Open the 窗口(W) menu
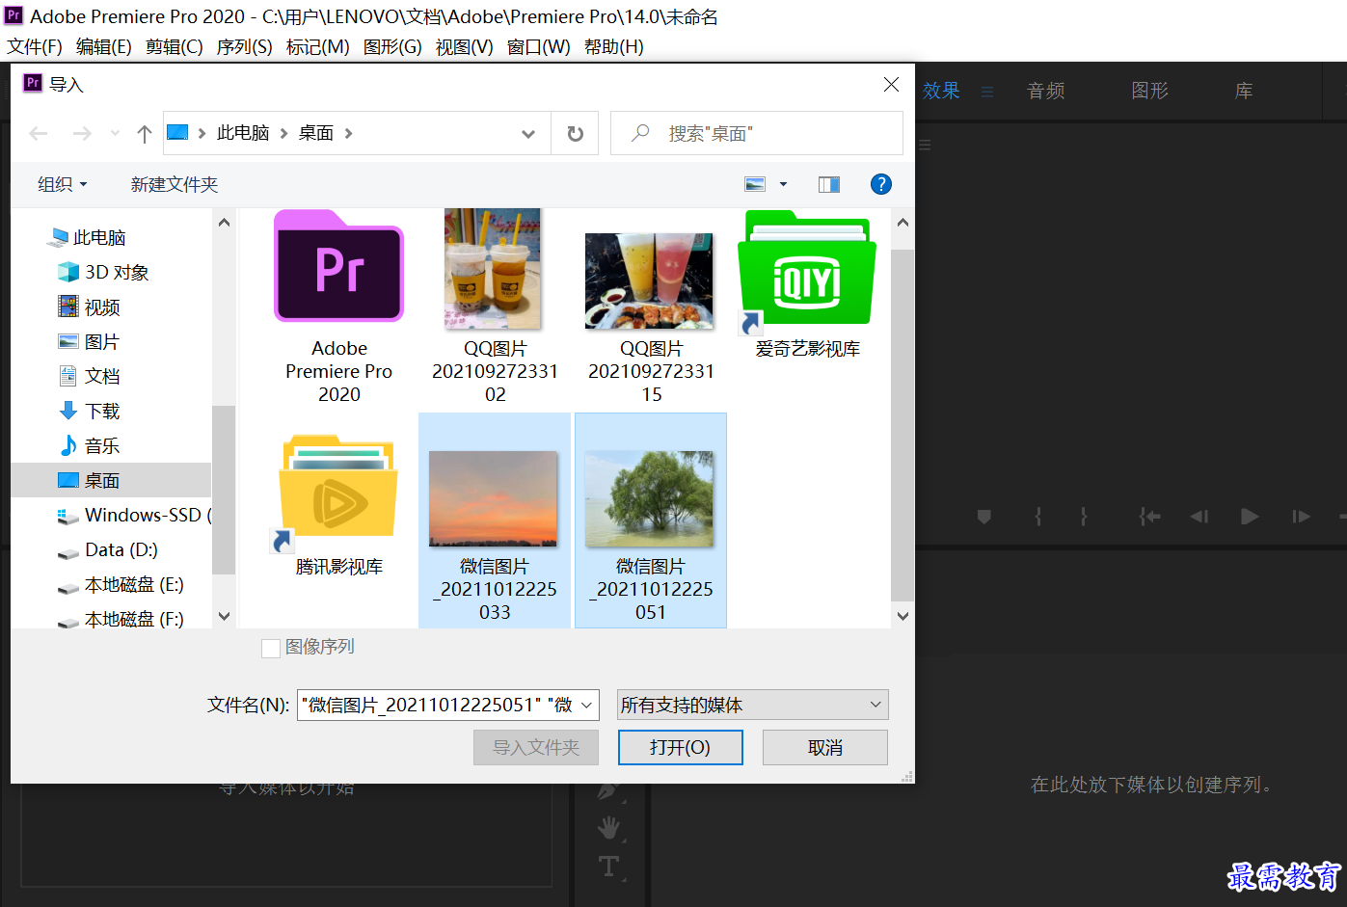The height and width of the screenshot is (907, 1347). (538, 46)
